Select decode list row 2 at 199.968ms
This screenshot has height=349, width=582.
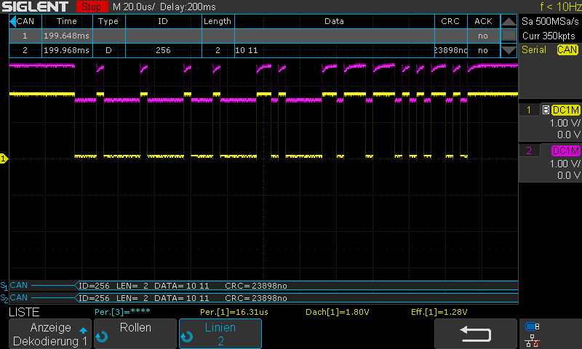click(255, 50)
